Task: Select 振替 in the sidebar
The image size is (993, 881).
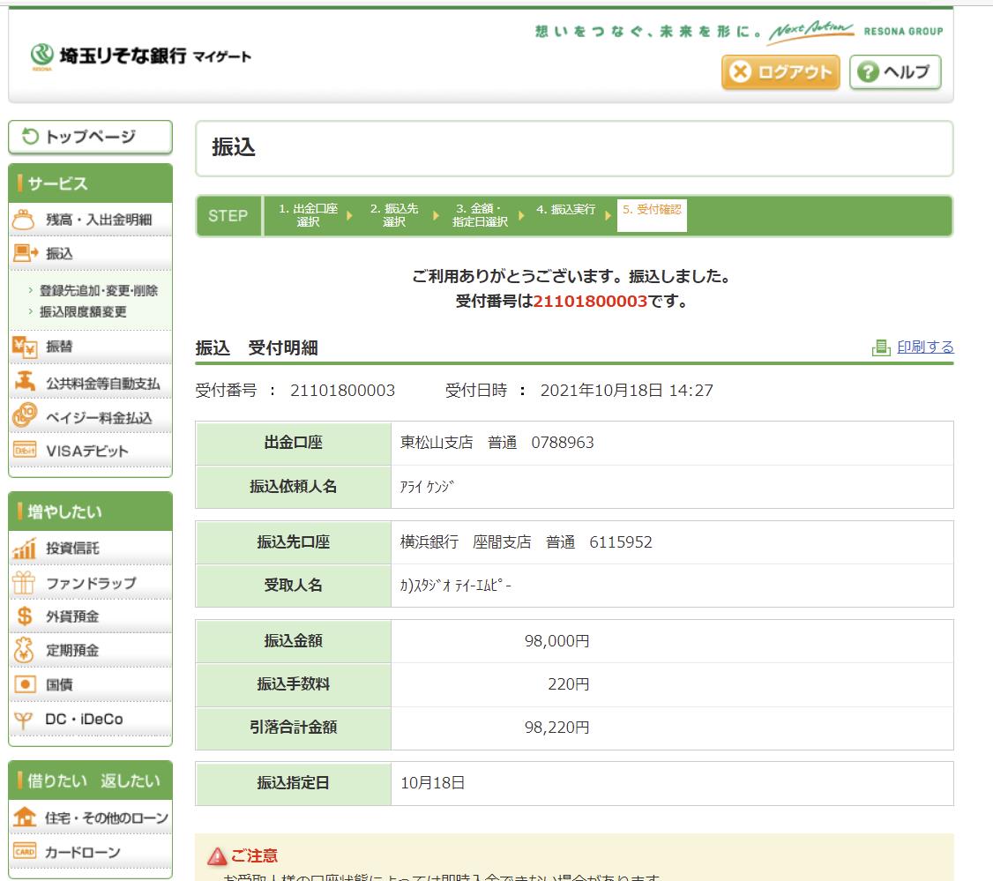Action: [x=60, y=347]
